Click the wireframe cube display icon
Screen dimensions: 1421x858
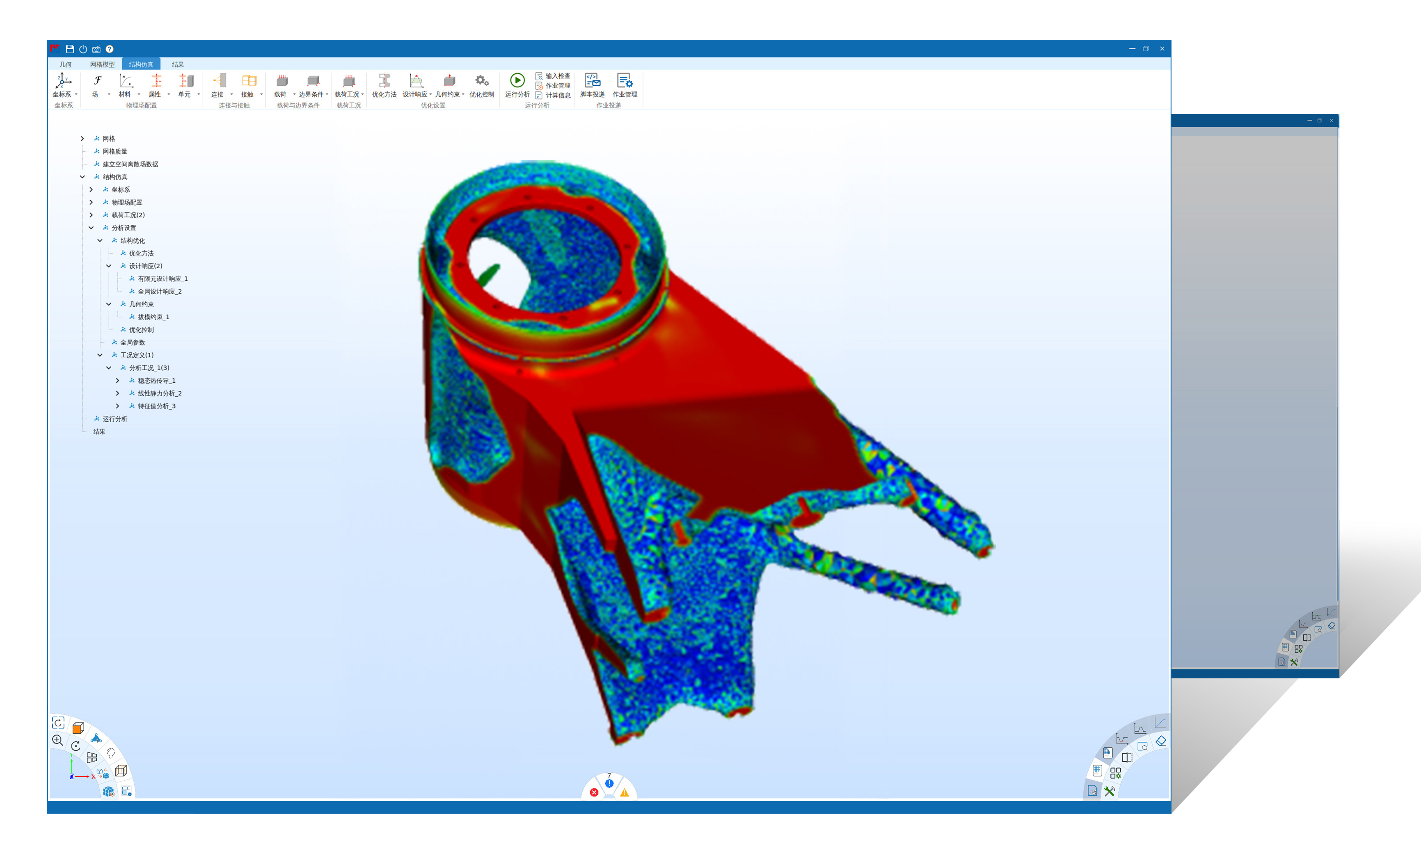pos(121,770)
